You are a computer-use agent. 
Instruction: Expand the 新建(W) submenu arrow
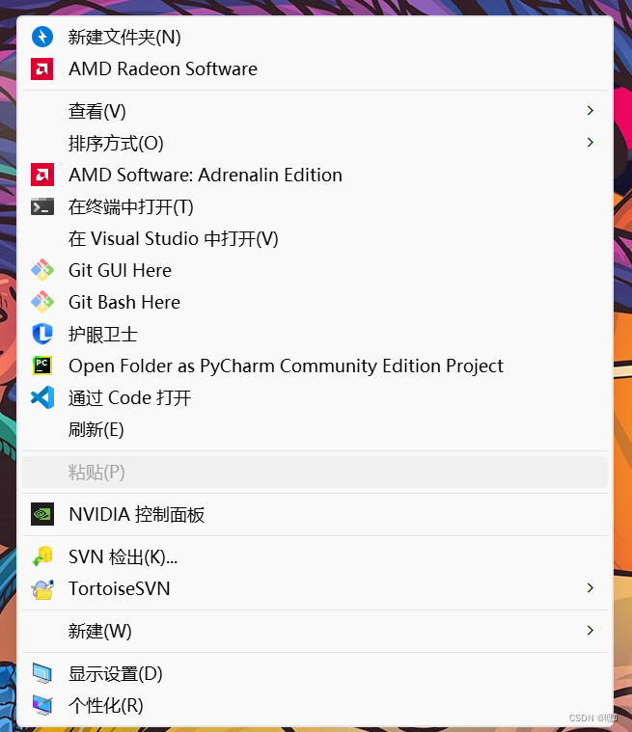[x=590, y=631]
